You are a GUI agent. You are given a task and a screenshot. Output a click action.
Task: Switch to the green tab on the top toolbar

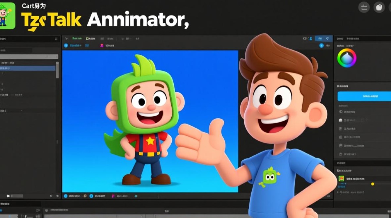77,38
